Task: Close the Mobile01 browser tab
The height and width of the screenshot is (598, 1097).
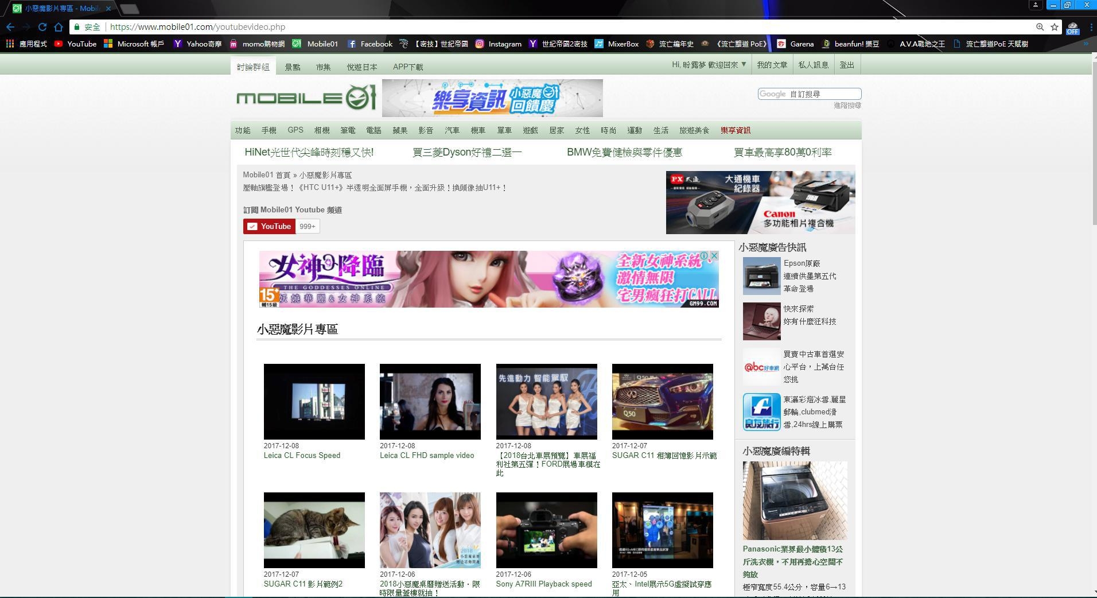Action: (108, 9)
